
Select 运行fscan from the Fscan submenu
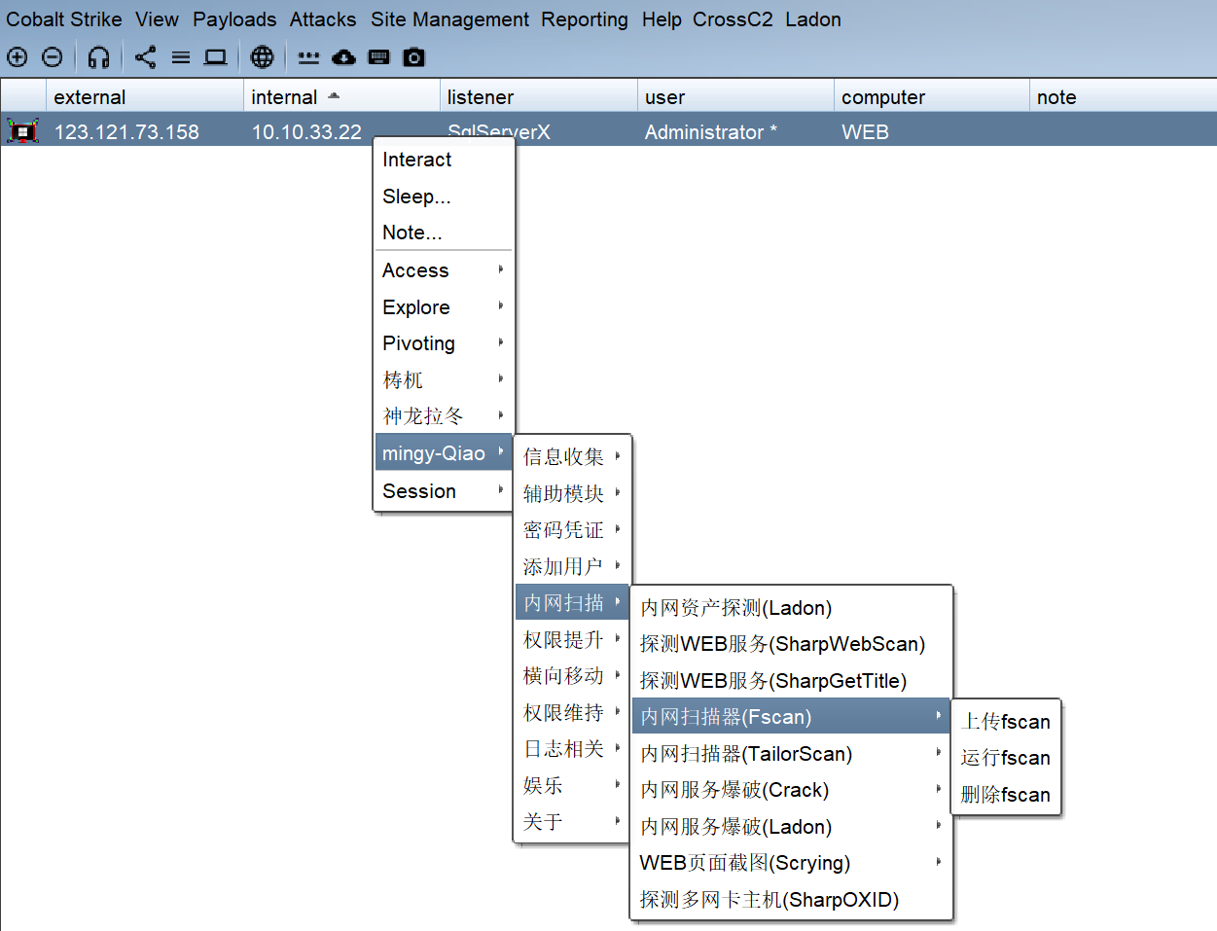(1005, 758)
